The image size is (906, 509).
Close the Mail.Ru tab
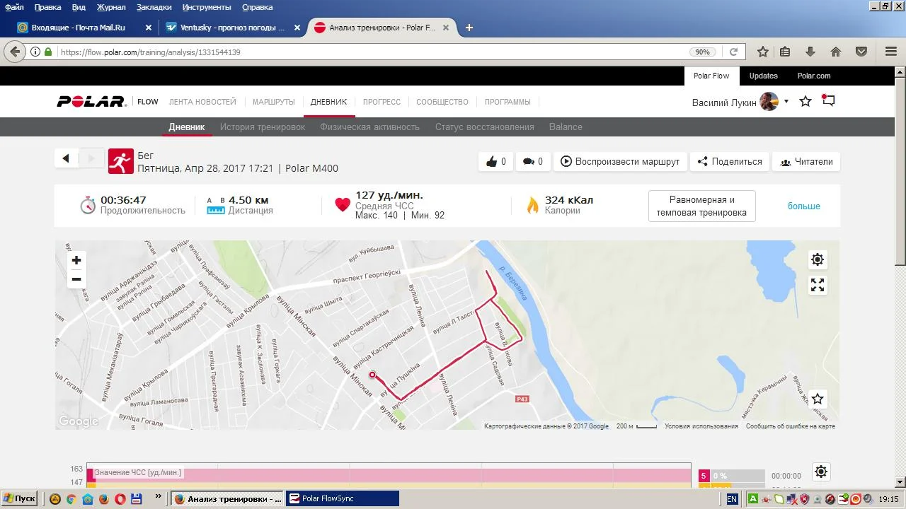(149, 28)
